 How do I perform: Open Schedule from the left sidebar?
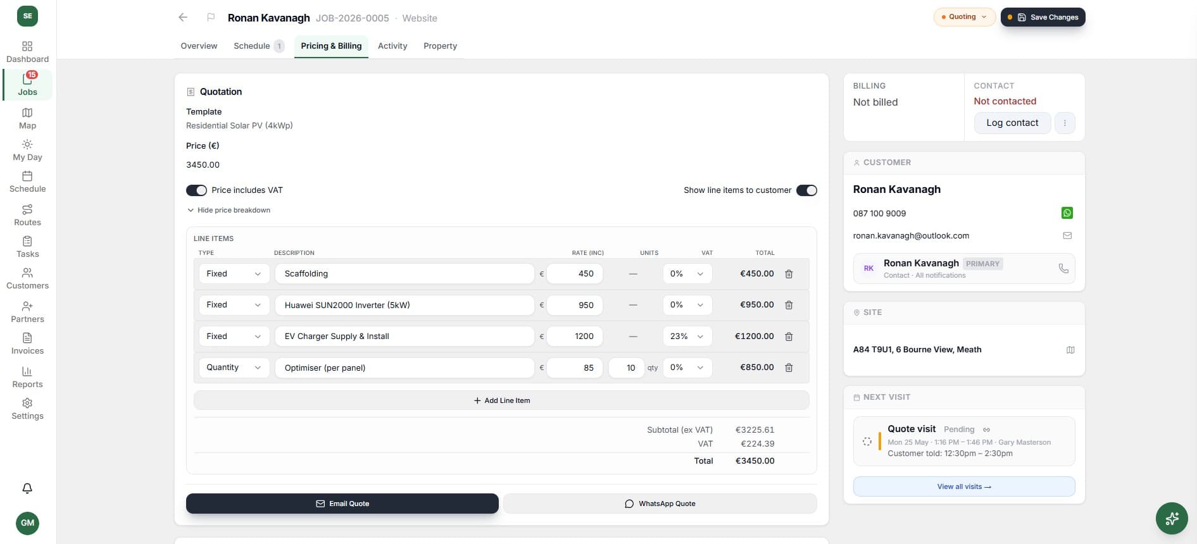27,182
